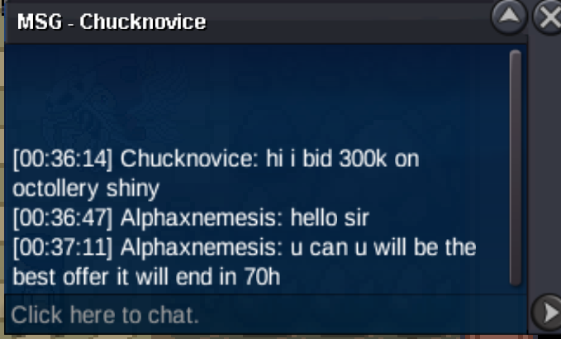Screen dimensions: 561x339
Task: Select the [00:36:47] timestamp
Action: (x=63, y=217)
